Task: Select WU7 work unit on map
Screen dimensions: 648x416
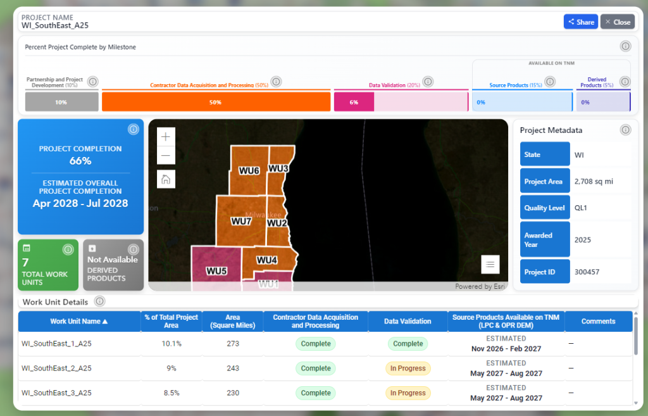Action: (x=241, y=221)
